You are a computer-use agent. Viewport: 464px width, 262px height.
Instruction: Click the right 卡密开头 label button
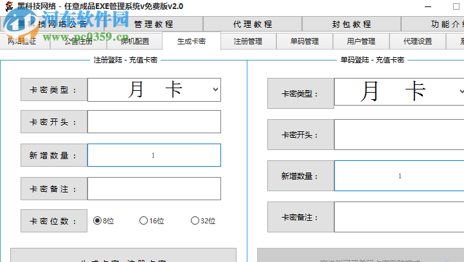coord(301,135)
